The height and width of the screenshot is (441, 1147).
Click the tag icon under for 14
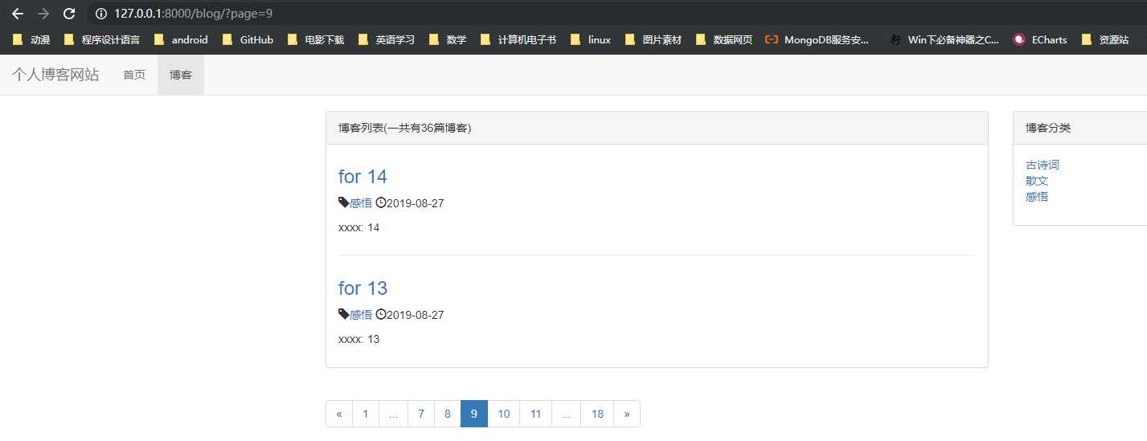tap(344, 202)
